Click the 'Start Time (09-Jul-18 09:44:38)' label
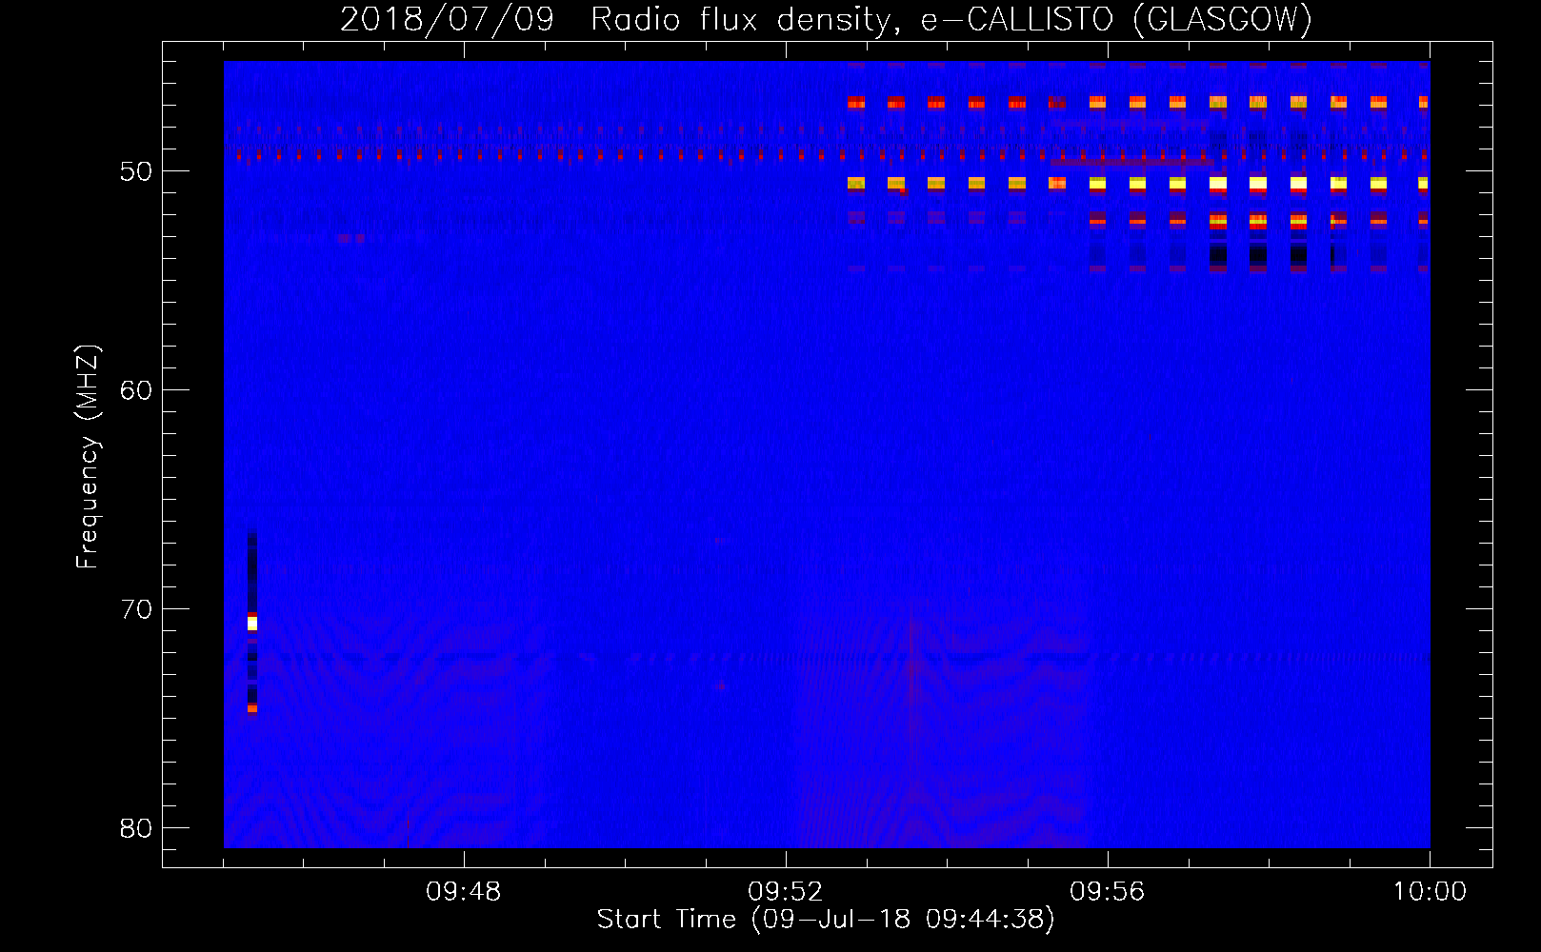Image resolution: width=1541 pixels, height=952 pixels. [x=826, y=920]
